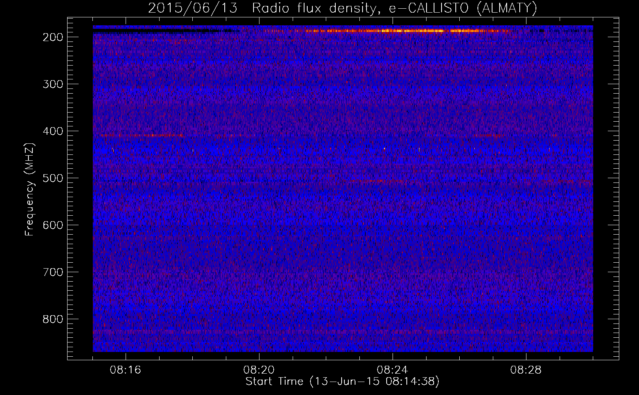
Task: Click the 400 frequency tick label
Action: (53, 131)
